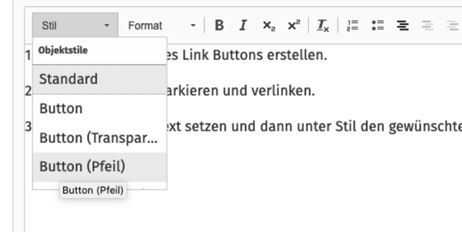Click in the empty editor area below text
The image size is (462, 232).
[293, 185]
